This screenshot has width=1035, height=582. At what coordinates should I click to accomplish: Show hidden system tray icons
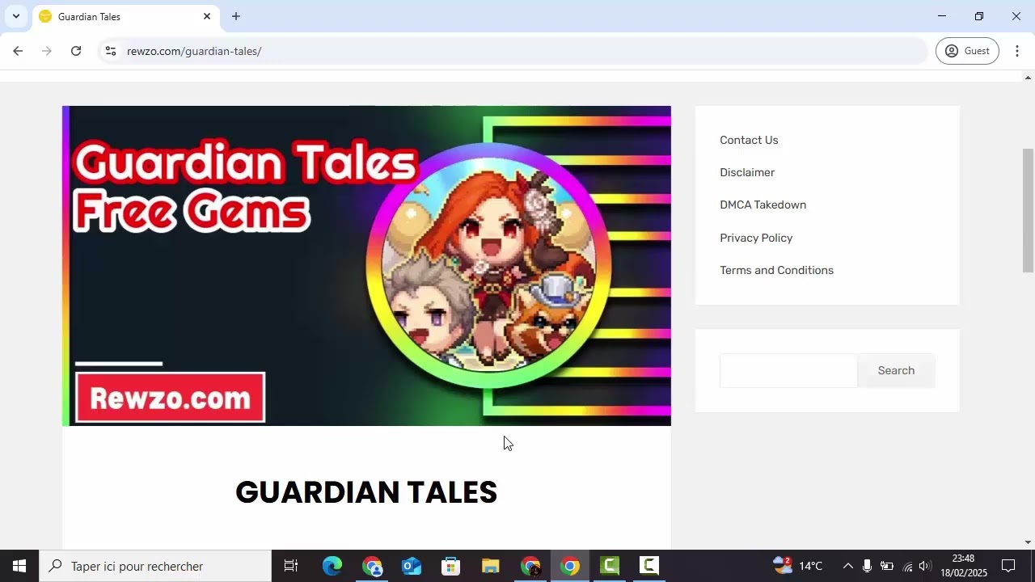click(x=847, y=566)
